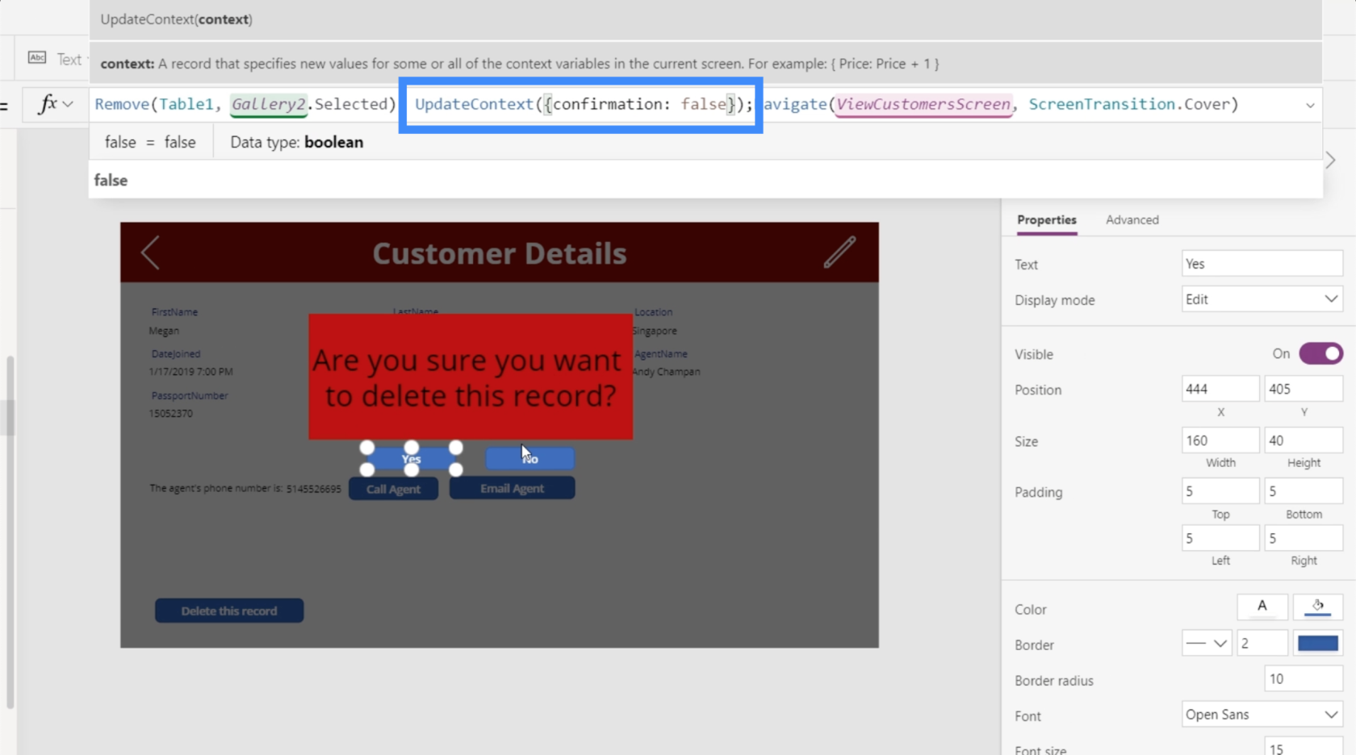Image resolution: width=1356 pixels, height=755 pixels.
Task: Select the red confirmation message label
Action: click(471, 377)
